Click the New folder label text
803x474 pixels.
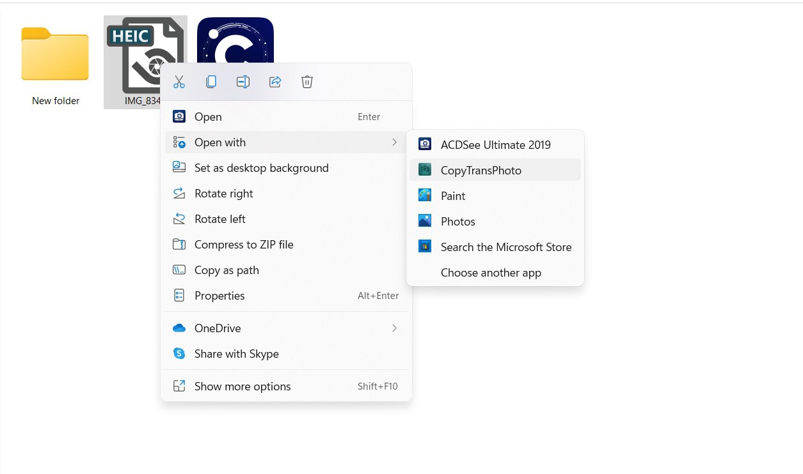[56, 101]
